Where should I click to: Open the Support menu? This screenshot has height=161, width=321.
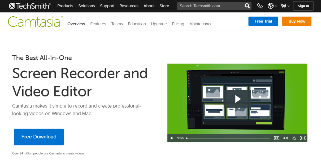pos(107,6)
